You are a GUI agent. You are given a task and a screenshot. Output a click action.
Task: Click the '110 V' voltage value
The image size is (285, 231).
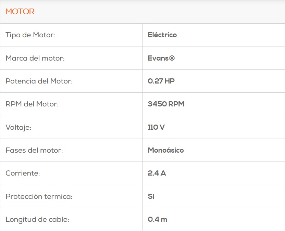click(x=156, y=128)
